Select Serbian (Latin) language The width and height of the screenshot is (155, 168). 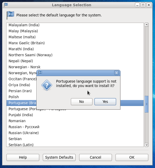coord(75,145)
